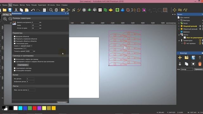
Task: Click the 'Макс. кол-во листов' field
Action: pyautogui.click(x=31, y=90)
